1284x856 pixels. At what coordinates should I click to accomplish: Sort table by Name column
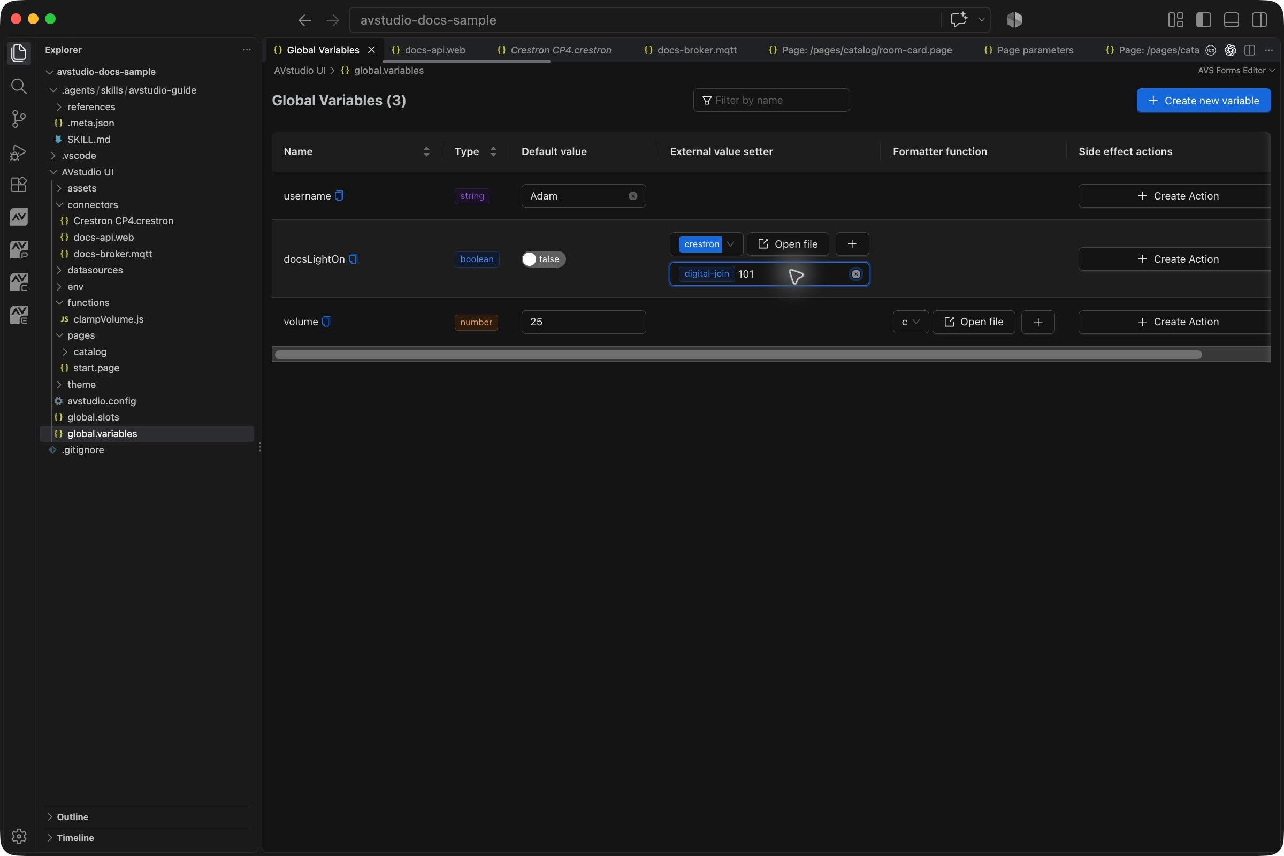426,152
